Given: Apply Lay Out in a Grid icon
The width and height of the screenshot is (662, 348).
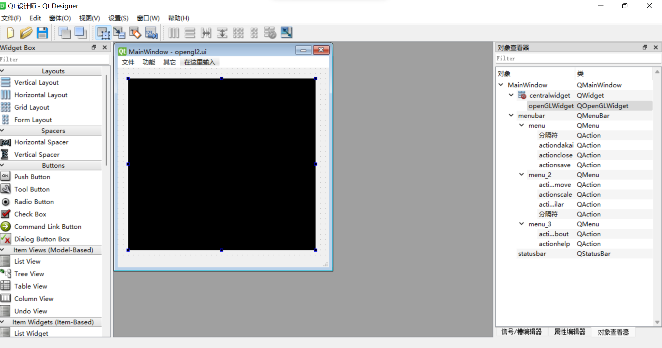Looking at the screenshot, I should [238, 33].
